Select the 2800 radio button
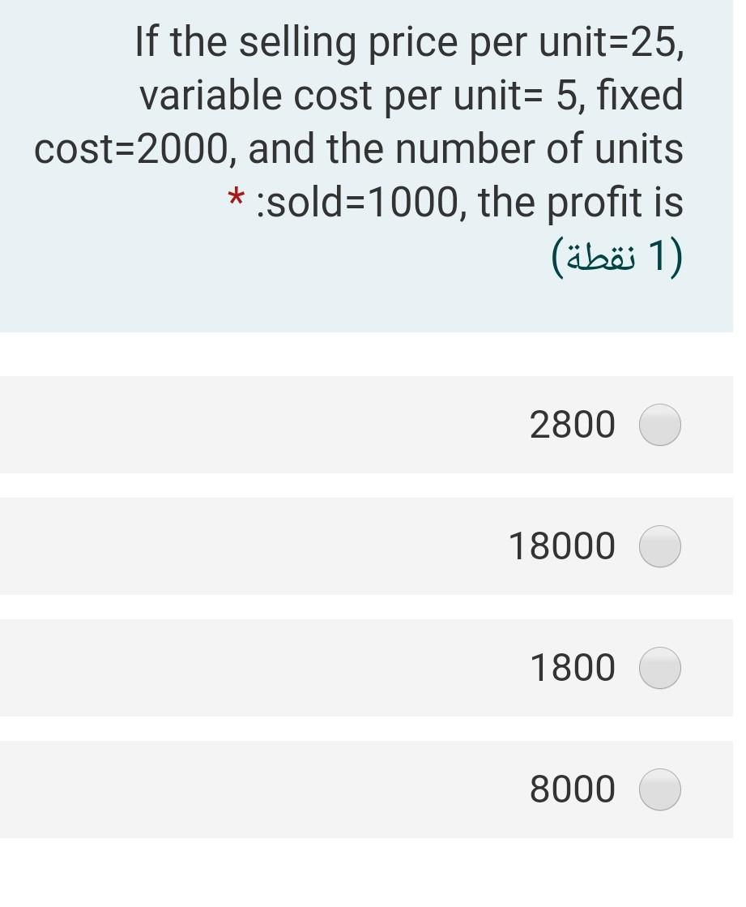 point(660,424)
